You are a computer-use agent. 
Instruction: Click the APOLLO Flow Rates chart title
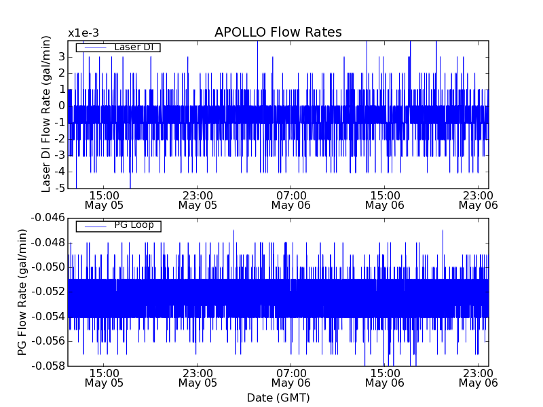pyautogui.click(x=278, y=33)
